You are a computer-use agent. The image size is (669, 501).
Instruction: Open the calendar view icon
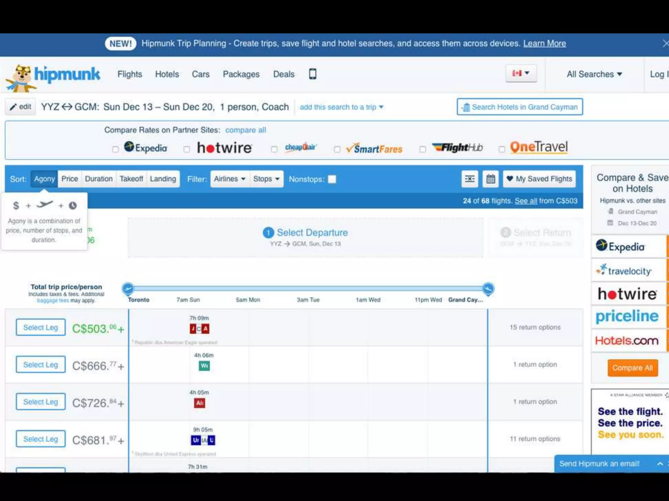(x=490, y=179)
